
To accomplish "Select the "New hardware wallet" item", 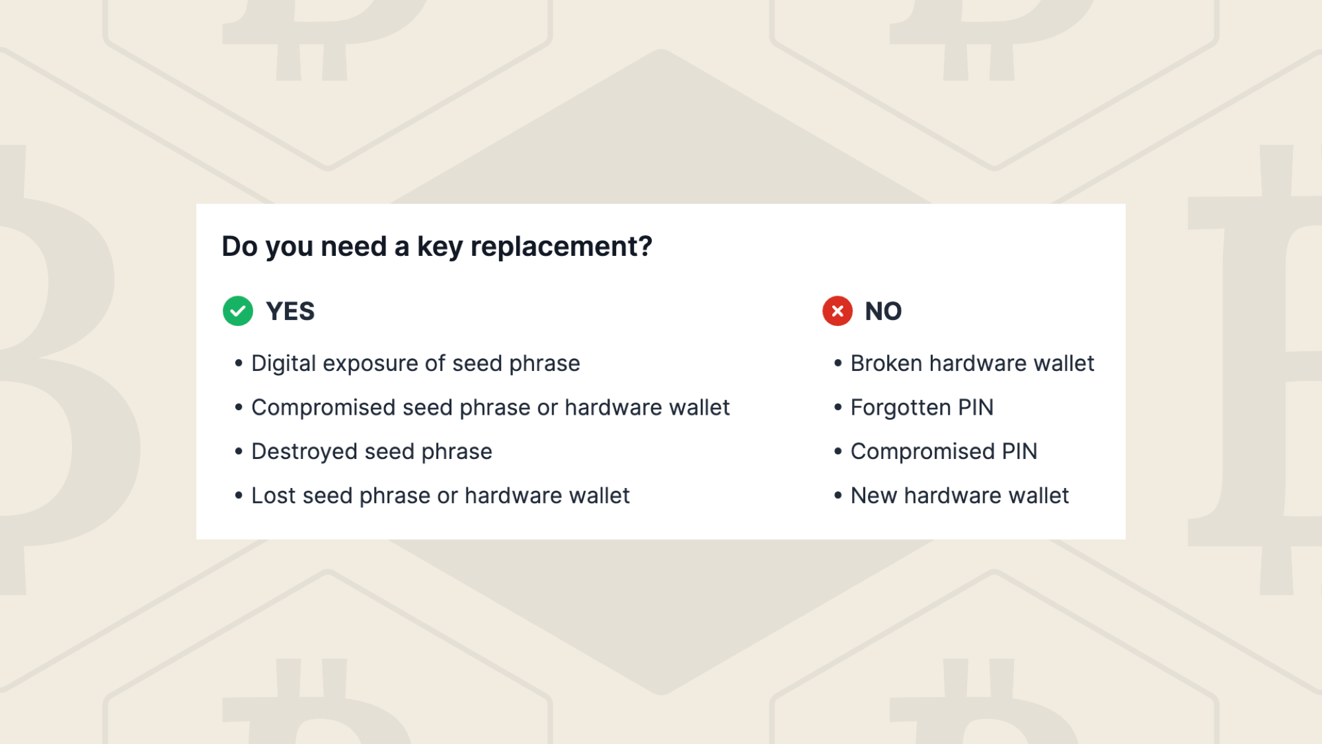I will 959,495.
